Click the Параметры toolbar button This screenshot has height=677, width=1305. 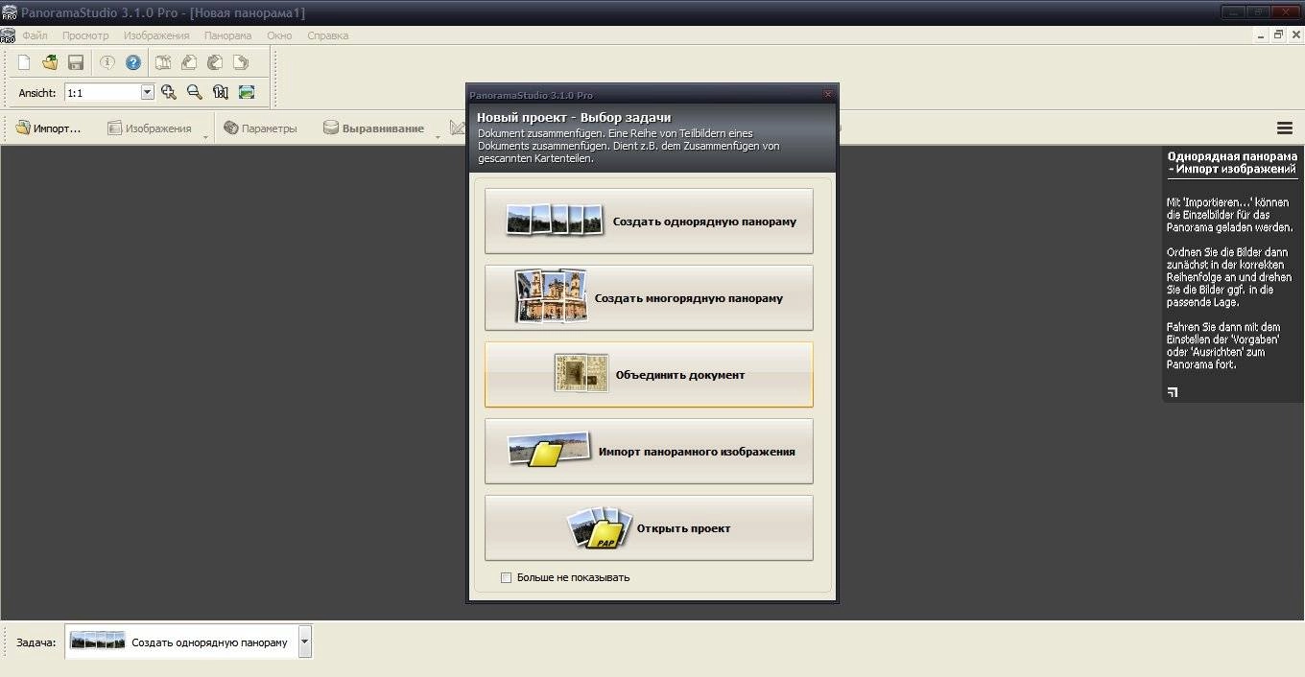pos(260,128)
